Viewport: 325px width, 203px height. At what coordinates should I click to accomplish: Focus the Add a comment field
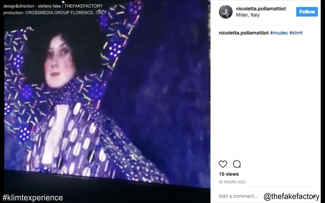pos(238,196)
